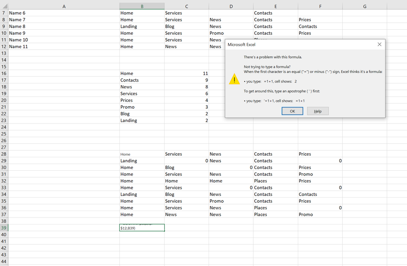Click the active formula cell B39
Screen dimensions: 407x266
pyautogui.click(x=142, y=228)
